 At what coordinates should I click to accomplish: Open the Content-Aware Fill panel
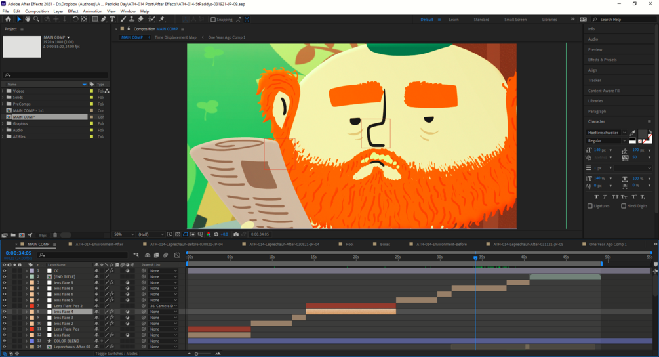click(x=604, y=91)
